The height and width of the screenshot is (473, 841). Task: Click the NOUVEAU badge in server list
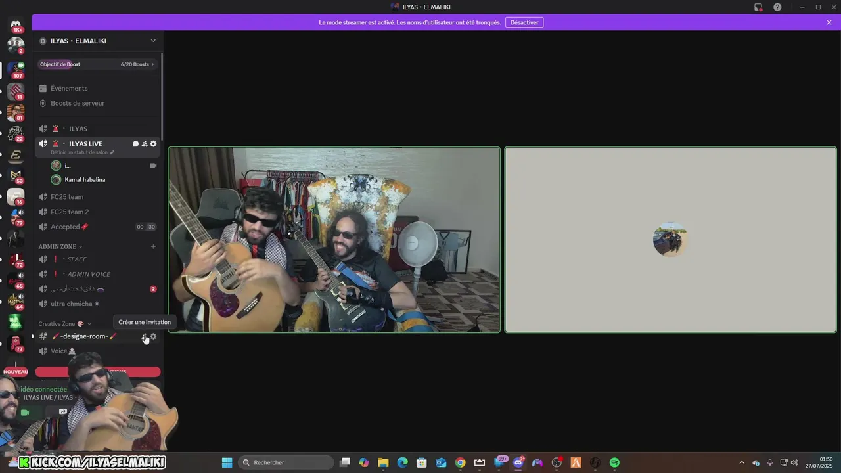pyautogui.click(x=16, y=372)
